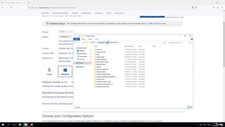Open Windows Start menu
Screen dimensions: 225x127
[x=3, y=125]
